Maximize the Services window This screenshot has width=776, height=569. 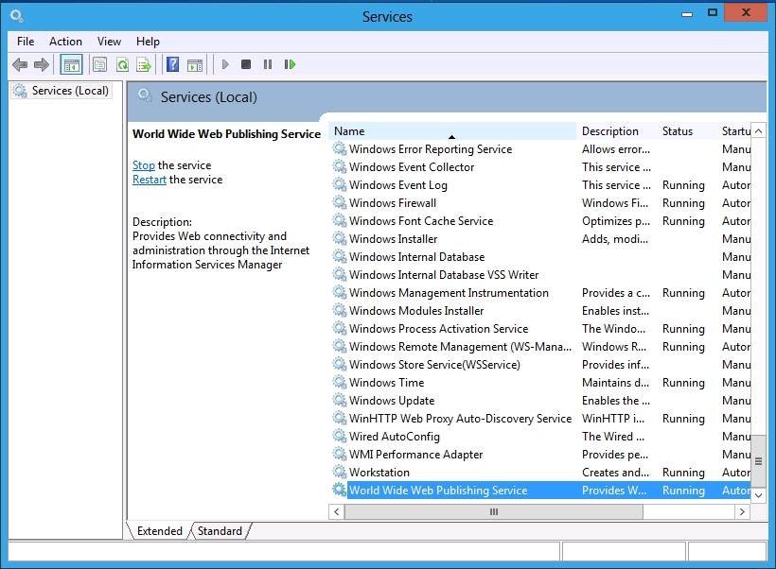pos(713,13)
